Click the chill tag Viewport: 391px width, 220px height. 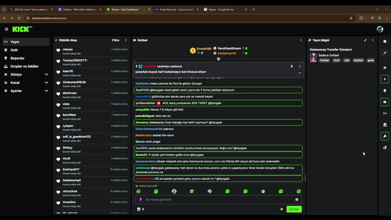[347, 60]
